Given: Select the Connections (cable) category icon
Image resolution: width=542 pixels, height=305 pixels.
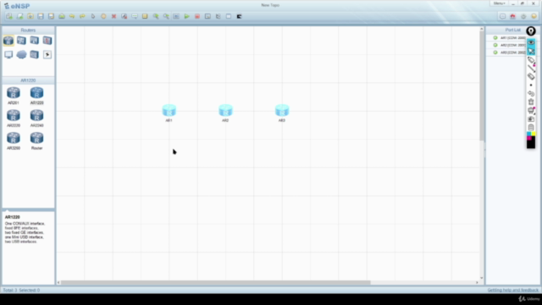Looking at the screenshot, I should coord(47,54).
